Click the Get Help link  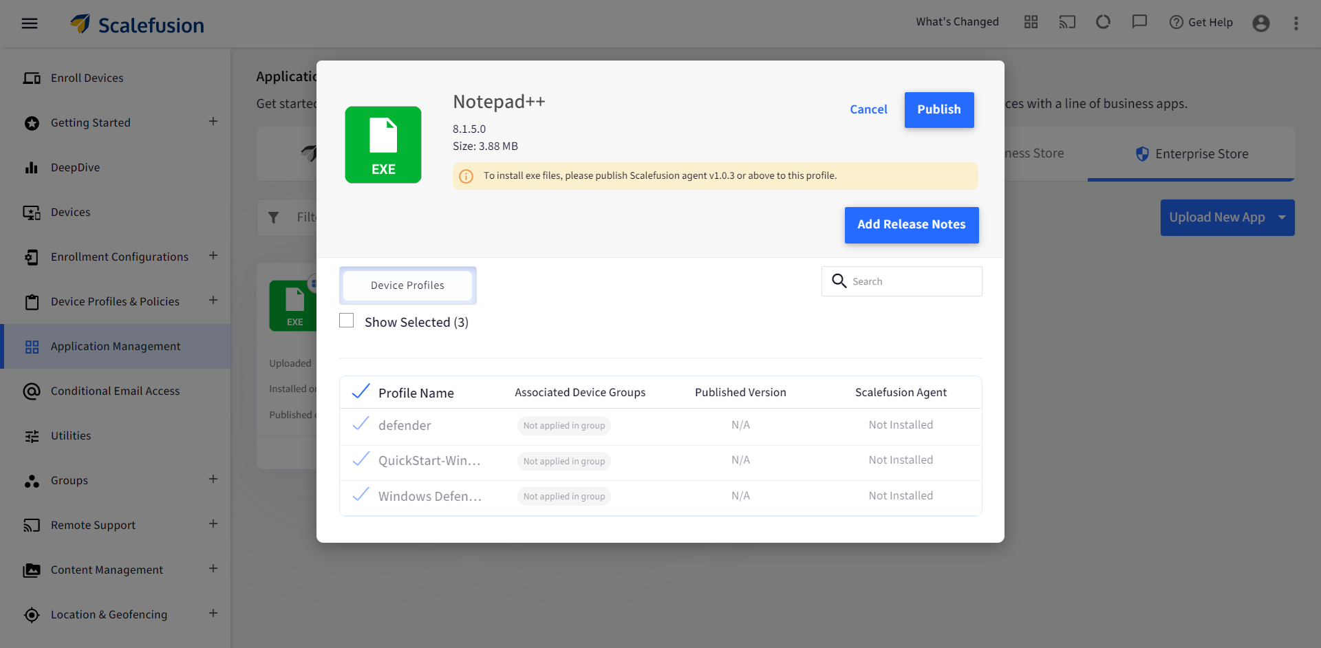[x=1201, y=23]
